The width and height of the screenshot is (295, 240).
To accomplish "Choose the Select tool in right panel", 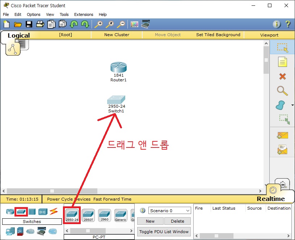I will point(282,48).
